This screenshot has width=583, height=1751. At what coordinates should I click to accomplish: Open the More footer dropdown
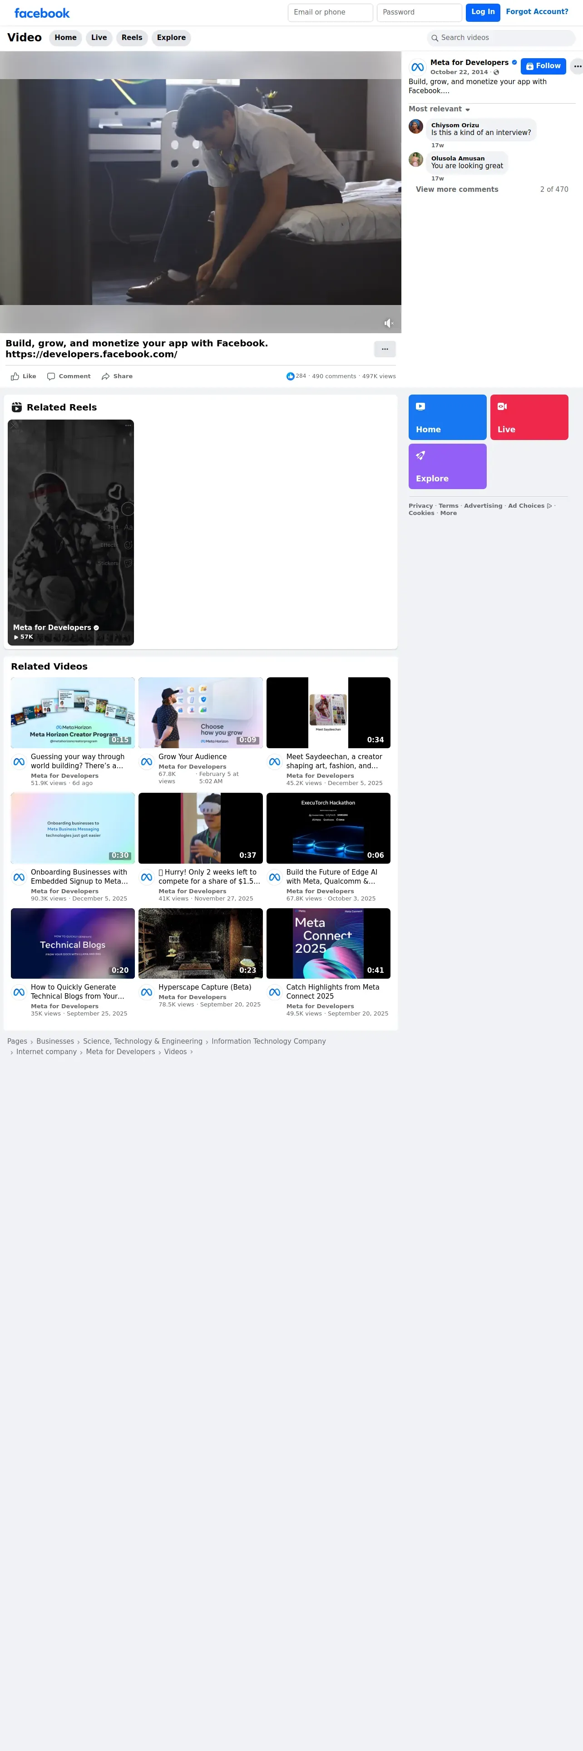coord(448,513)
